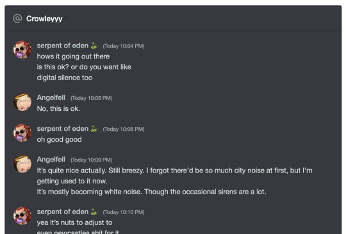Viewport: 346px width, 234px height.
Task: Open the Crowleyyy channel title
Action: click(44, 19)
